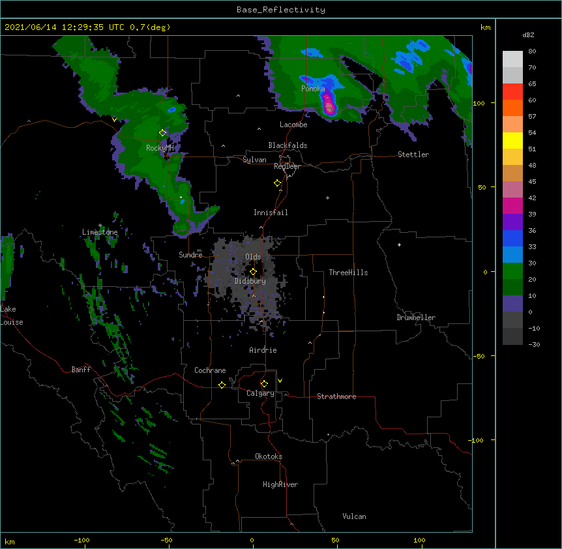
Task: Select the Calgary label
Action: (x=260, y=393)
